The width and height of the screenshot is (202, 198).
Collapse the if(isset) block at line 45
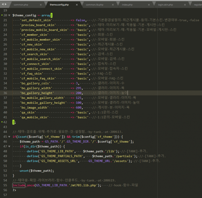point(9,137)
